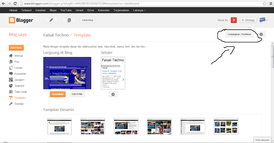The image size is (274, 143).
Task: Click Purple XC Template post link
Action: (x=112, y=72)
